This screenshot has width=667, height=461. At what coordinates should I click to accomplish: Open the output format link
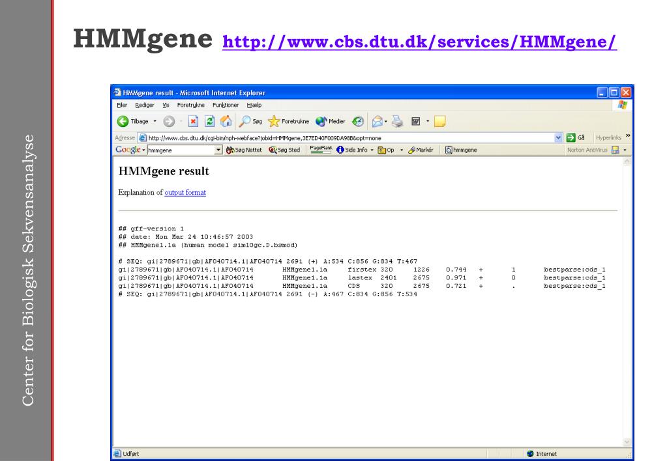pos(185,193)
